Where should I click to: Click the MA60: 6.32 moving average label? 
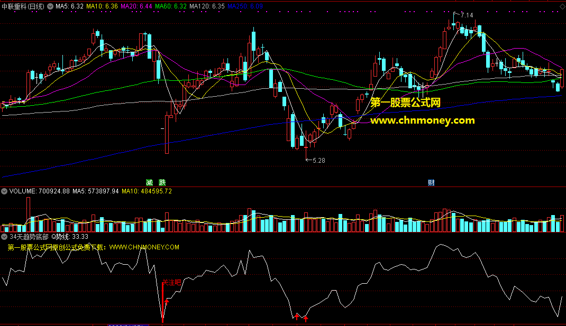[x=171, y=6]
